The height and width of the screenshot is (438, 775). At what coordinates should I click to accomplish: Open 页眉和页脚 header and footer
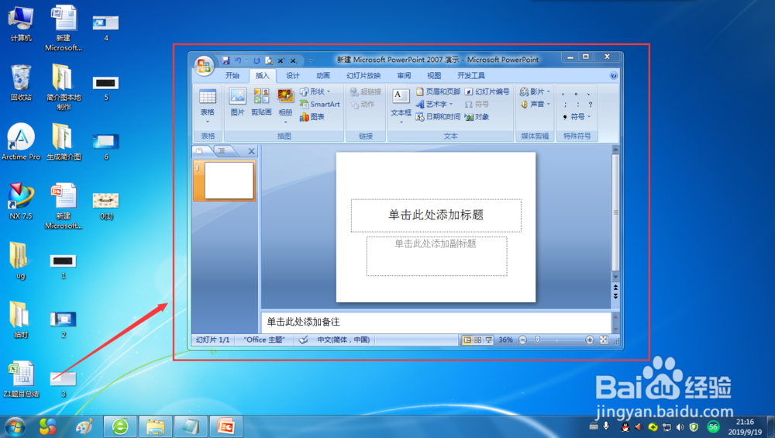(x=438, y=91)
